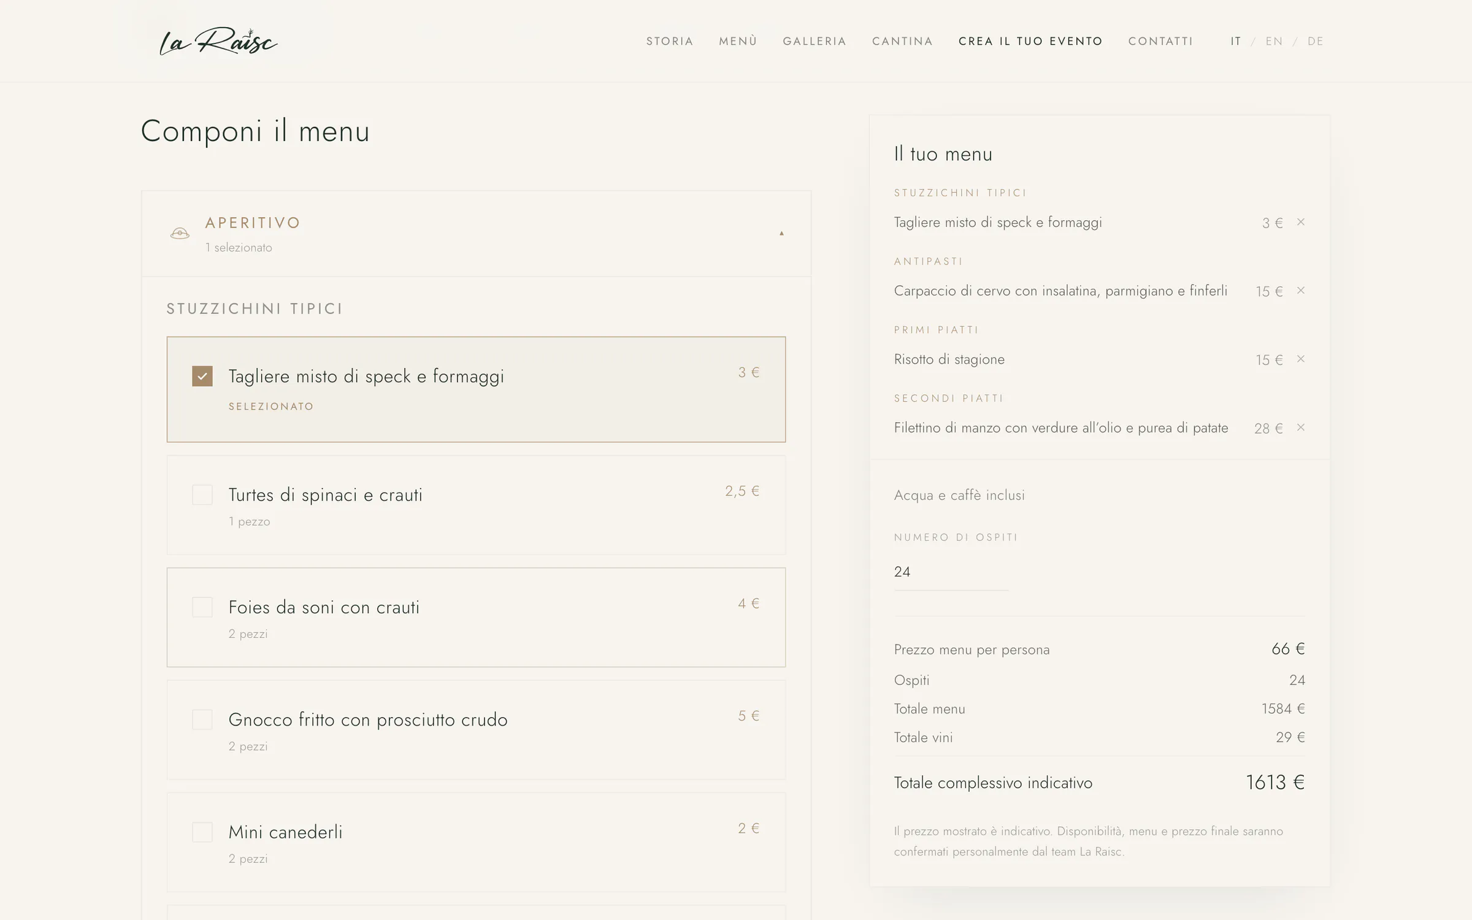Click the 'Totale menu' 1584 € value
1472x920 pixels.
[1283, 709]
